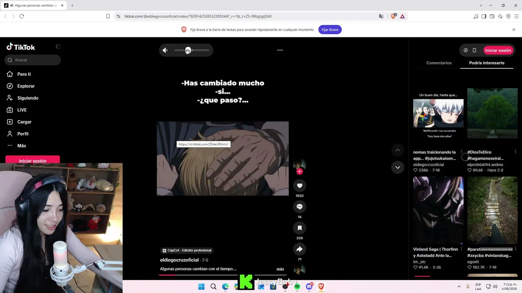Open the page translate icon

tap(381, 16)
